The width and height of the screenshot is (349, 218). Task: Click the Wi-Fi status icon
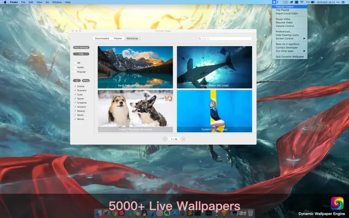point(302,2)
